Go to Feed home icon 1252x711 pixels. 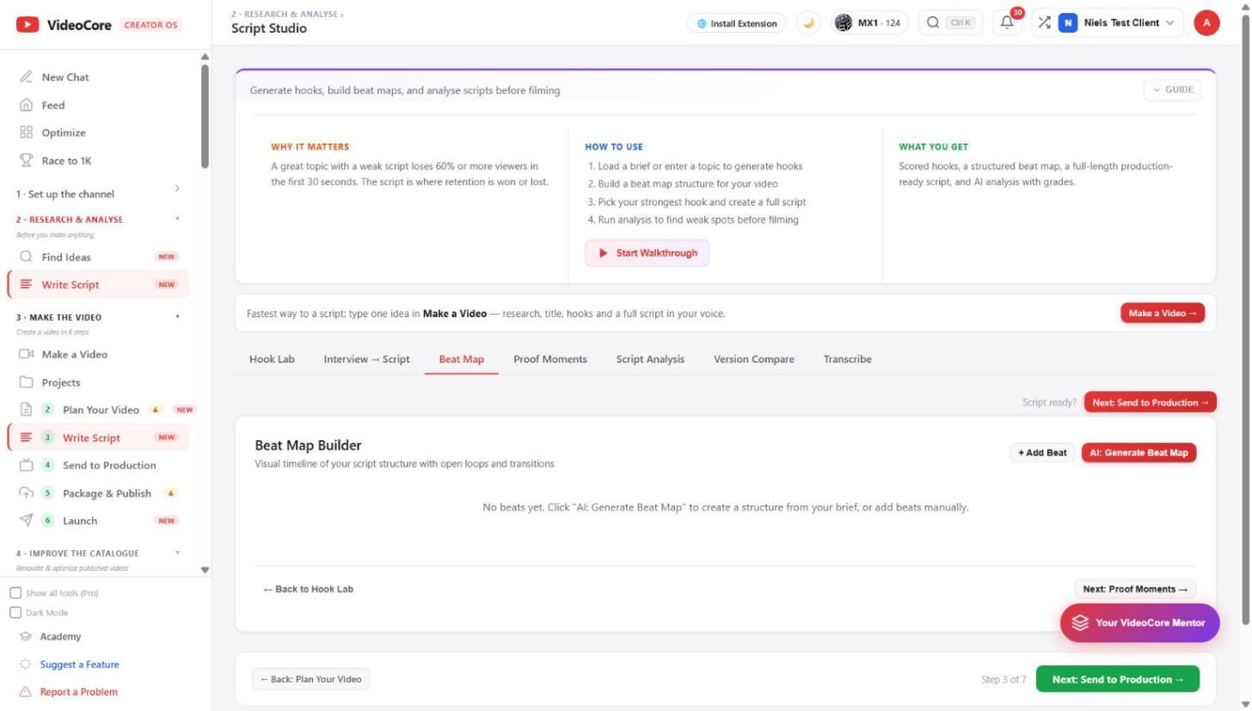tap(26, 105)
